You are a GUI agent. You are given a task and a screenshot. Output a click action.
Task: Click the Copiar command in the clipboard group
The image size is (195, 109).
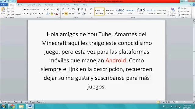coord(10,12)
